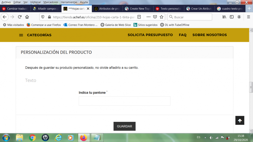Show site security padlock info
Viewport: 253px width, 142px height.
[x=49, y=17]
